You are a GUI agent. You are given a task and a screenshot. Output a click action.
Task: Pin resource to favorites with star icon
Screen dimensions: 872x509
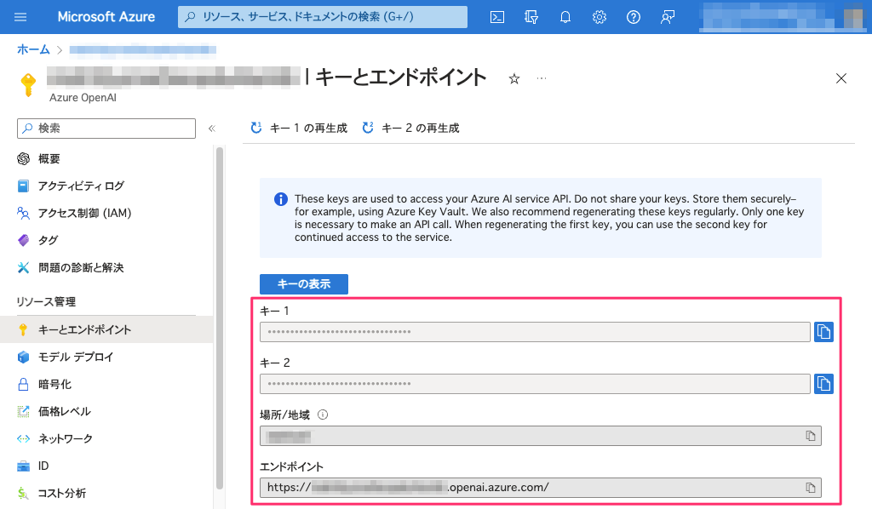point(513,79)
